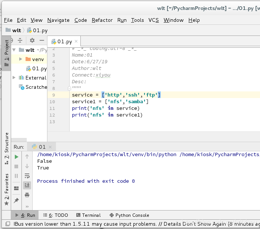Collapse all in Project panel

click(20, 40)
